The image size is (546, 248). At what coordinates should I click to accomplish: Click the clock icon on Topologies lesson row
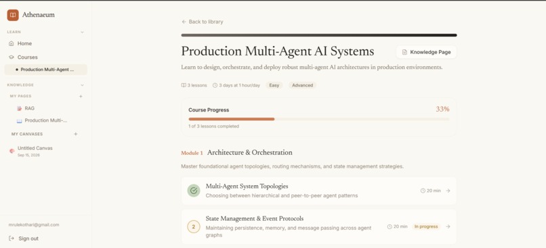[x=423, y=191]
